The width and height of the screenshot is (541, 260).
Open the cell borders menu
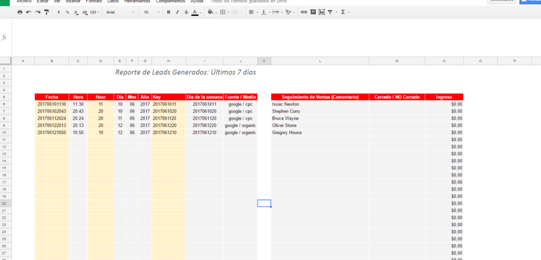point(224,12)
